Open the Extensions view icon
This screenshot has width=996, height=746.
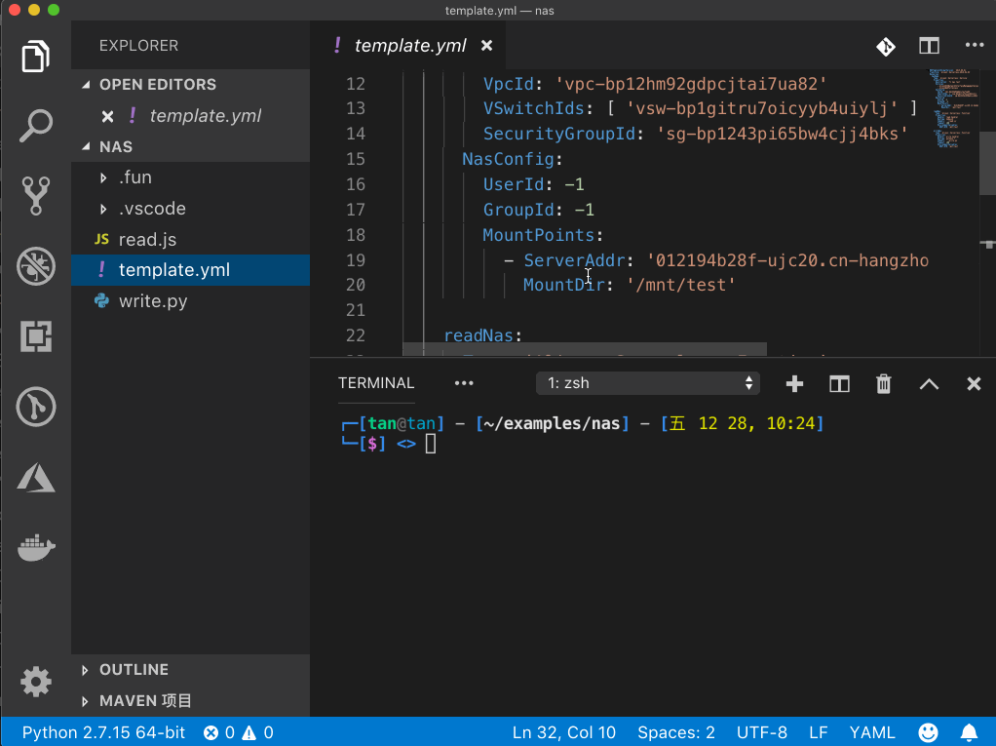35,336
